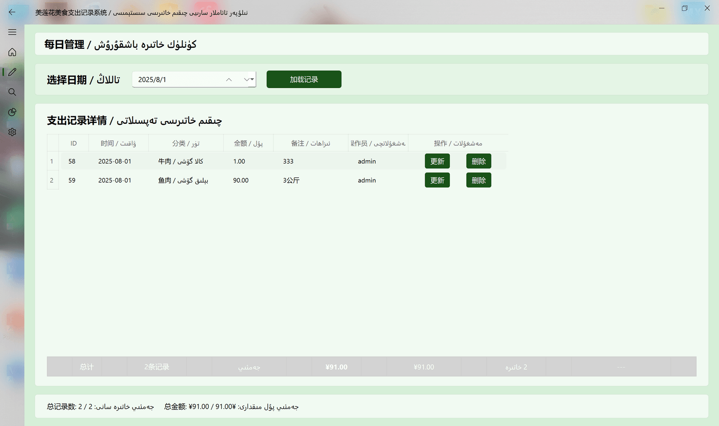This screenshot has height=426, width=719.
Task: Click 更新 button for record ID 59
Action: click(437, 180)
